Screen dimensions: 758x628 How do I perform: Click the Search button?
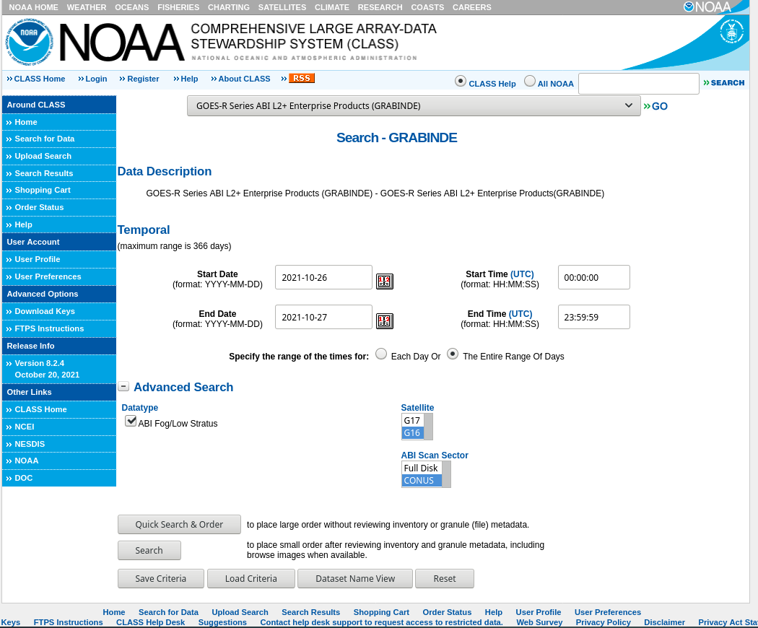pyautogui.click(x=149, y=550)
